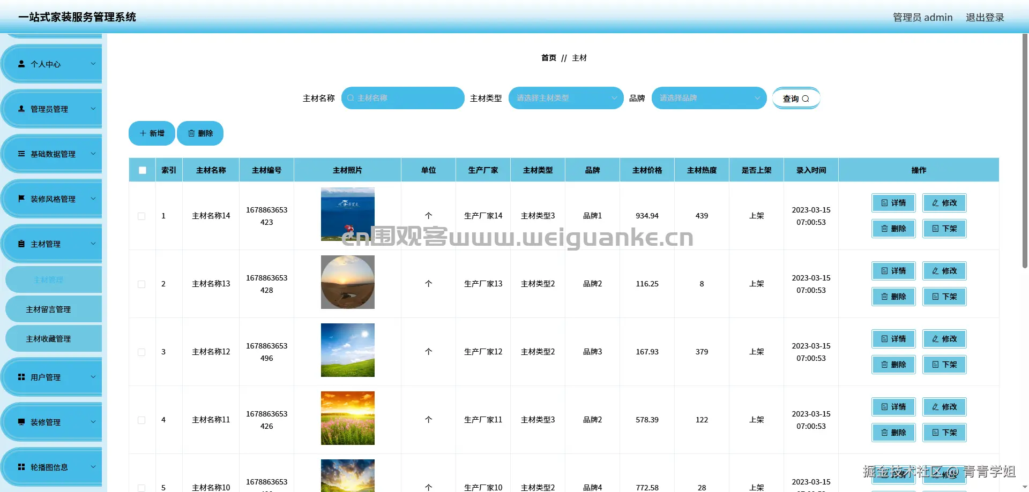Toggle the select-all checkbox in table header
Image resolution: width=1029 pixels, height=492 pixels.
tap(142, 170)
